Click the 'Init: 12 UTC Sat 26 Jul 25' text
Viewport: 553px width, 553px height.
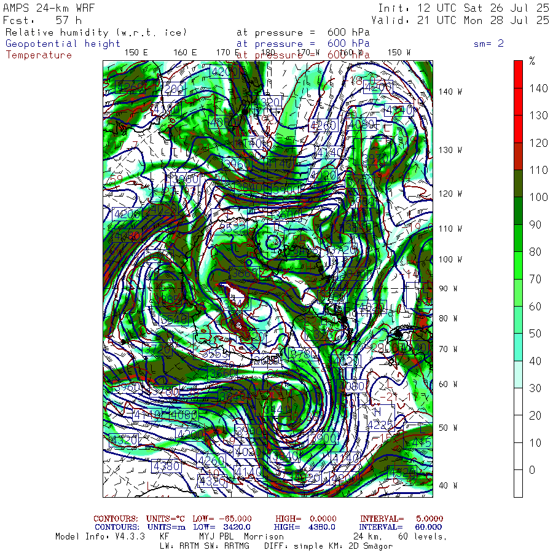(x=463, y=8)
